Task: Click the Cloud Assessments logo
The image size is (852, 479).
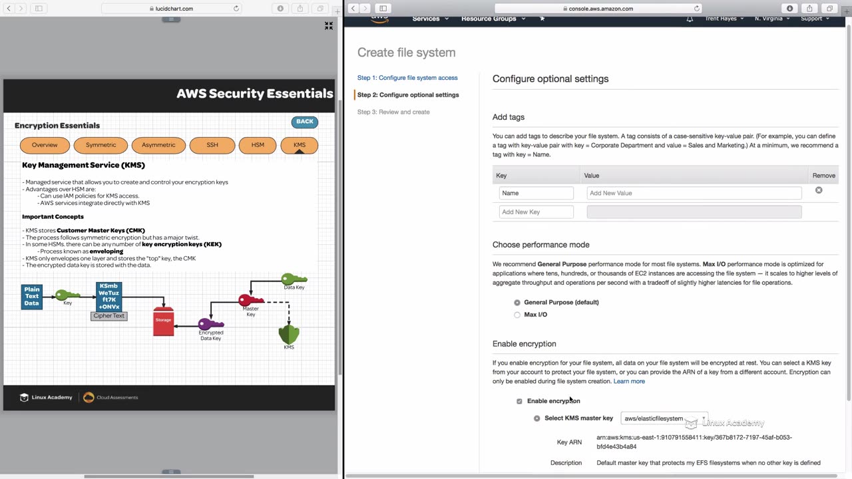Action: (x=110, y=397)
